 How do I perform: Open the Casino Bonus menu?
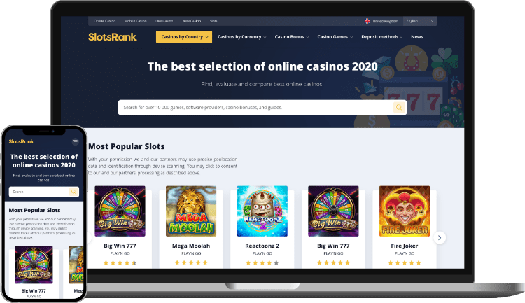click(292, 37)
